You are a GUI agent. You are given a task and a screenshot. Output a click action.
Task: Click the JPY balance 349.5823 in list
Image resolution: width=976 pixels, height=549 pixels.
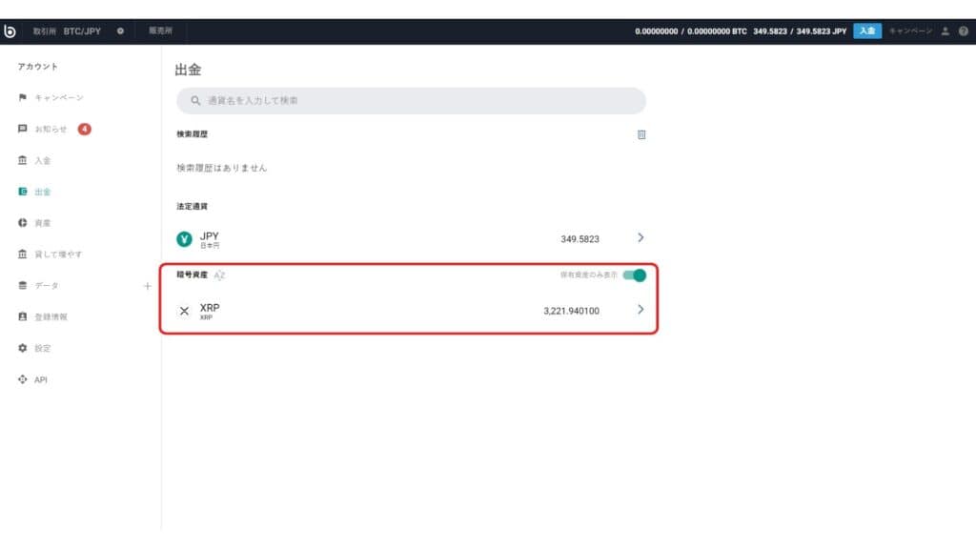click(x=579, y=239)
